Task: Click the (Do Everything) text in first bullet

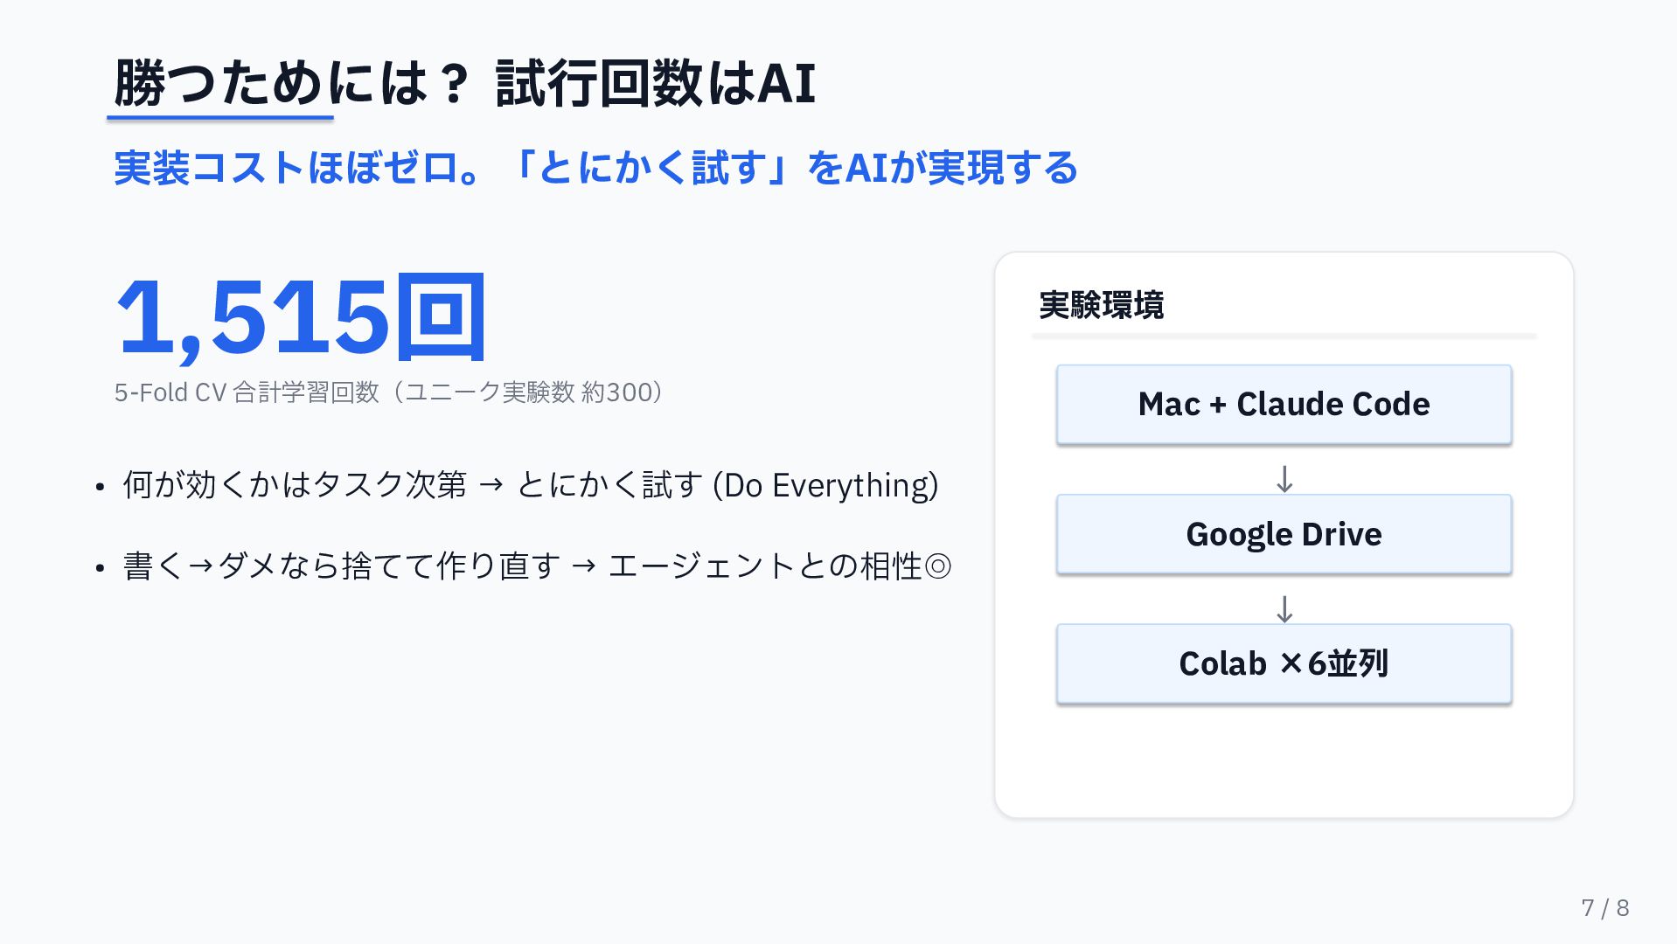Action: [825, 485]
